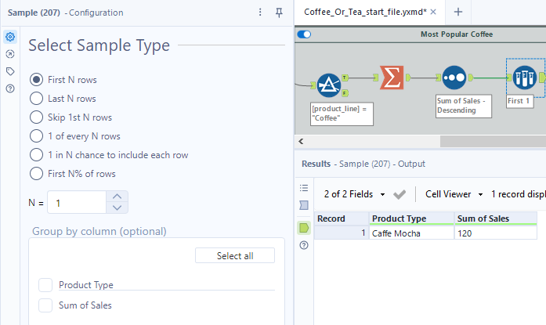Open the Cell Viewer dropdown
The height and width of the screenshot is (325, 546).
click(454, 194)
